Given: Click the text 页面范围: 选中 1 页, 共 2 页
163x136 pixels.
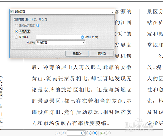Looking at the screenshot, I should (x=30, y=20).
